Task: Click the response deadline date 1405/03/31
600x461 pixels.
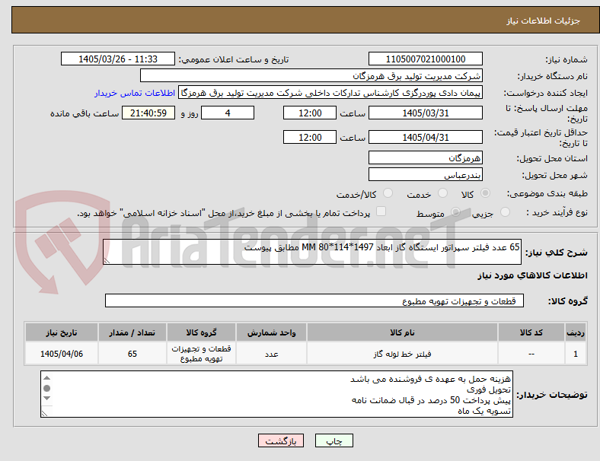Action: pyautogui.click(x=425, y=113)
